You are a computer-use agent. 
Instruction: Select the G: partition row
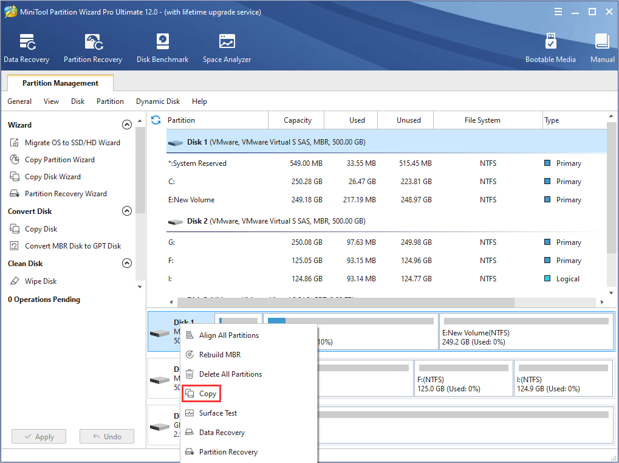coord(386,242)
